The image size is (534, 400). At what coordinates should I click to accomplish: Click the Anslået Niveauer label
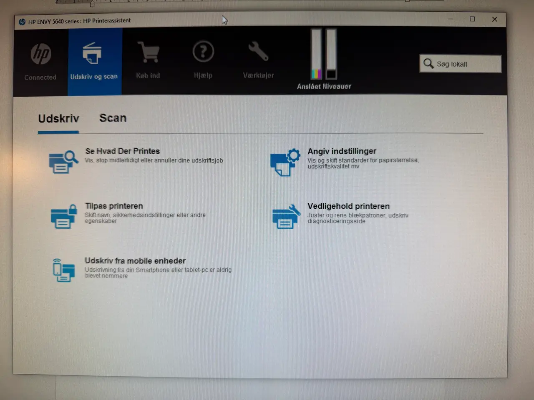324,86
